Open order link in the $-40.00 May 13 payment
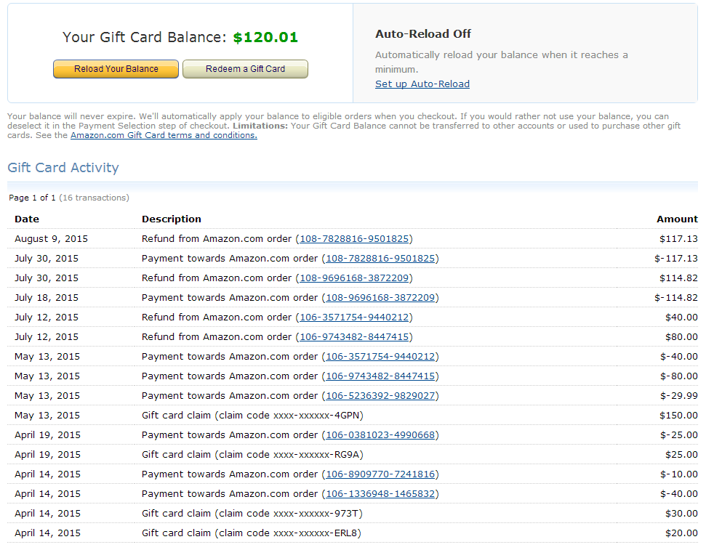Screen dimensions: 706x550 click(x=380, y=357)
